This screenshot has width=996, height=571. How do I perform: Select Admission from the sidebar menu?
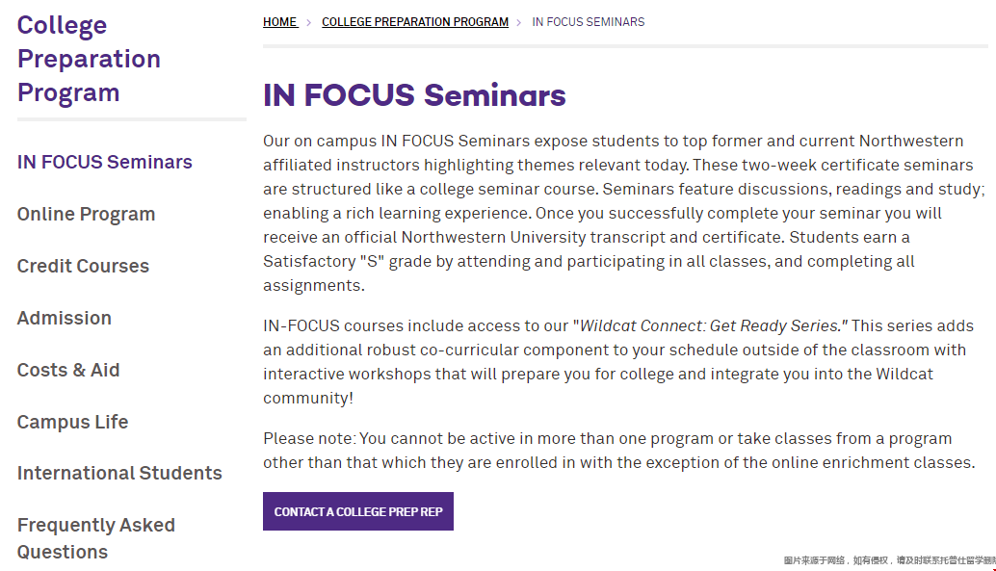[x=65, y=318]
